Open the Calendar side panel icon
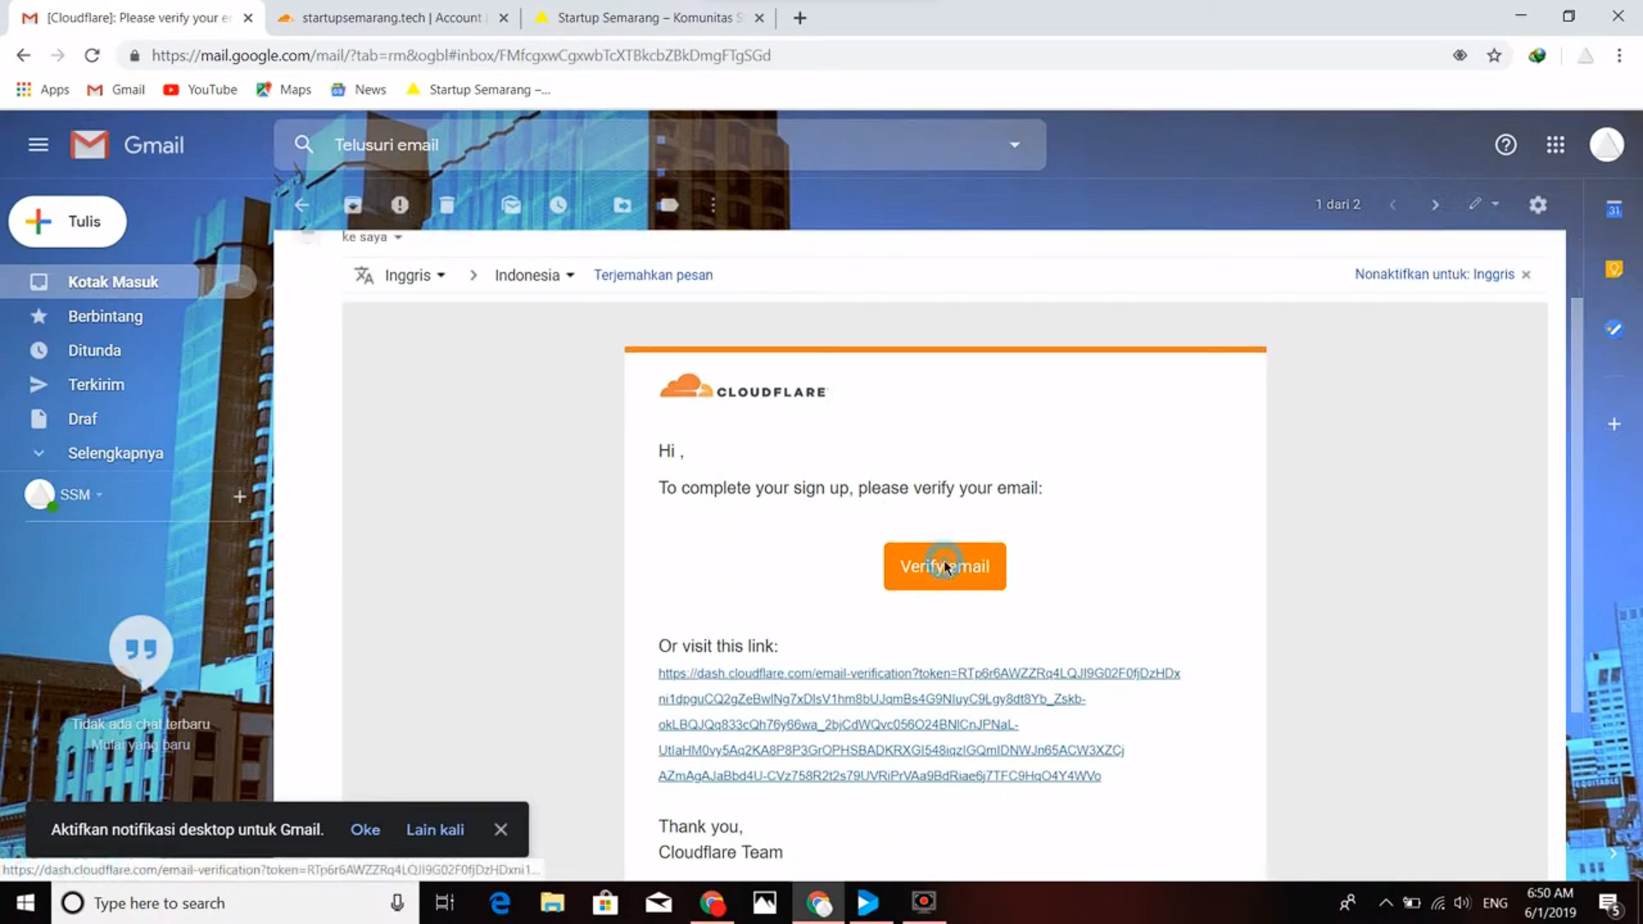The height and width of the screenshot is (924, 1643). point(1614,210)
